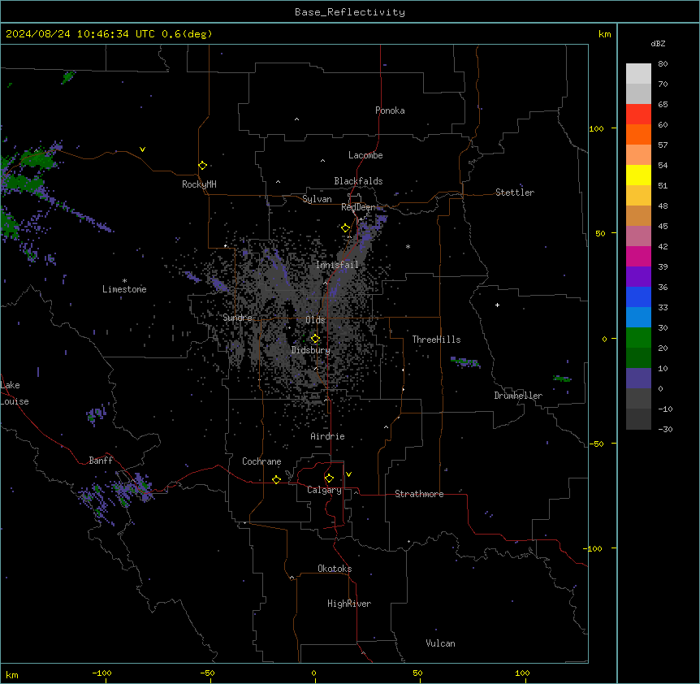Click the Banff town label

click(x=101, y=461)
